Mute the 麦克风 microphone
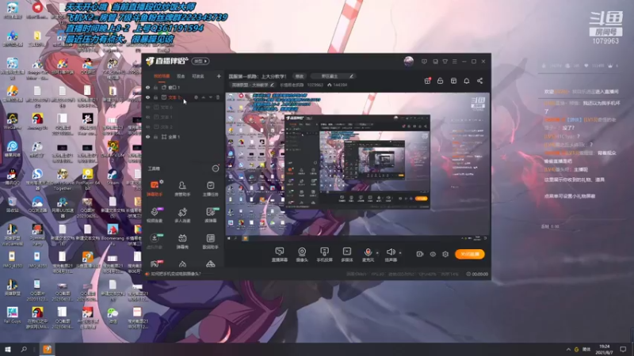This screenshot has width=634, height=356. [368, 254]
